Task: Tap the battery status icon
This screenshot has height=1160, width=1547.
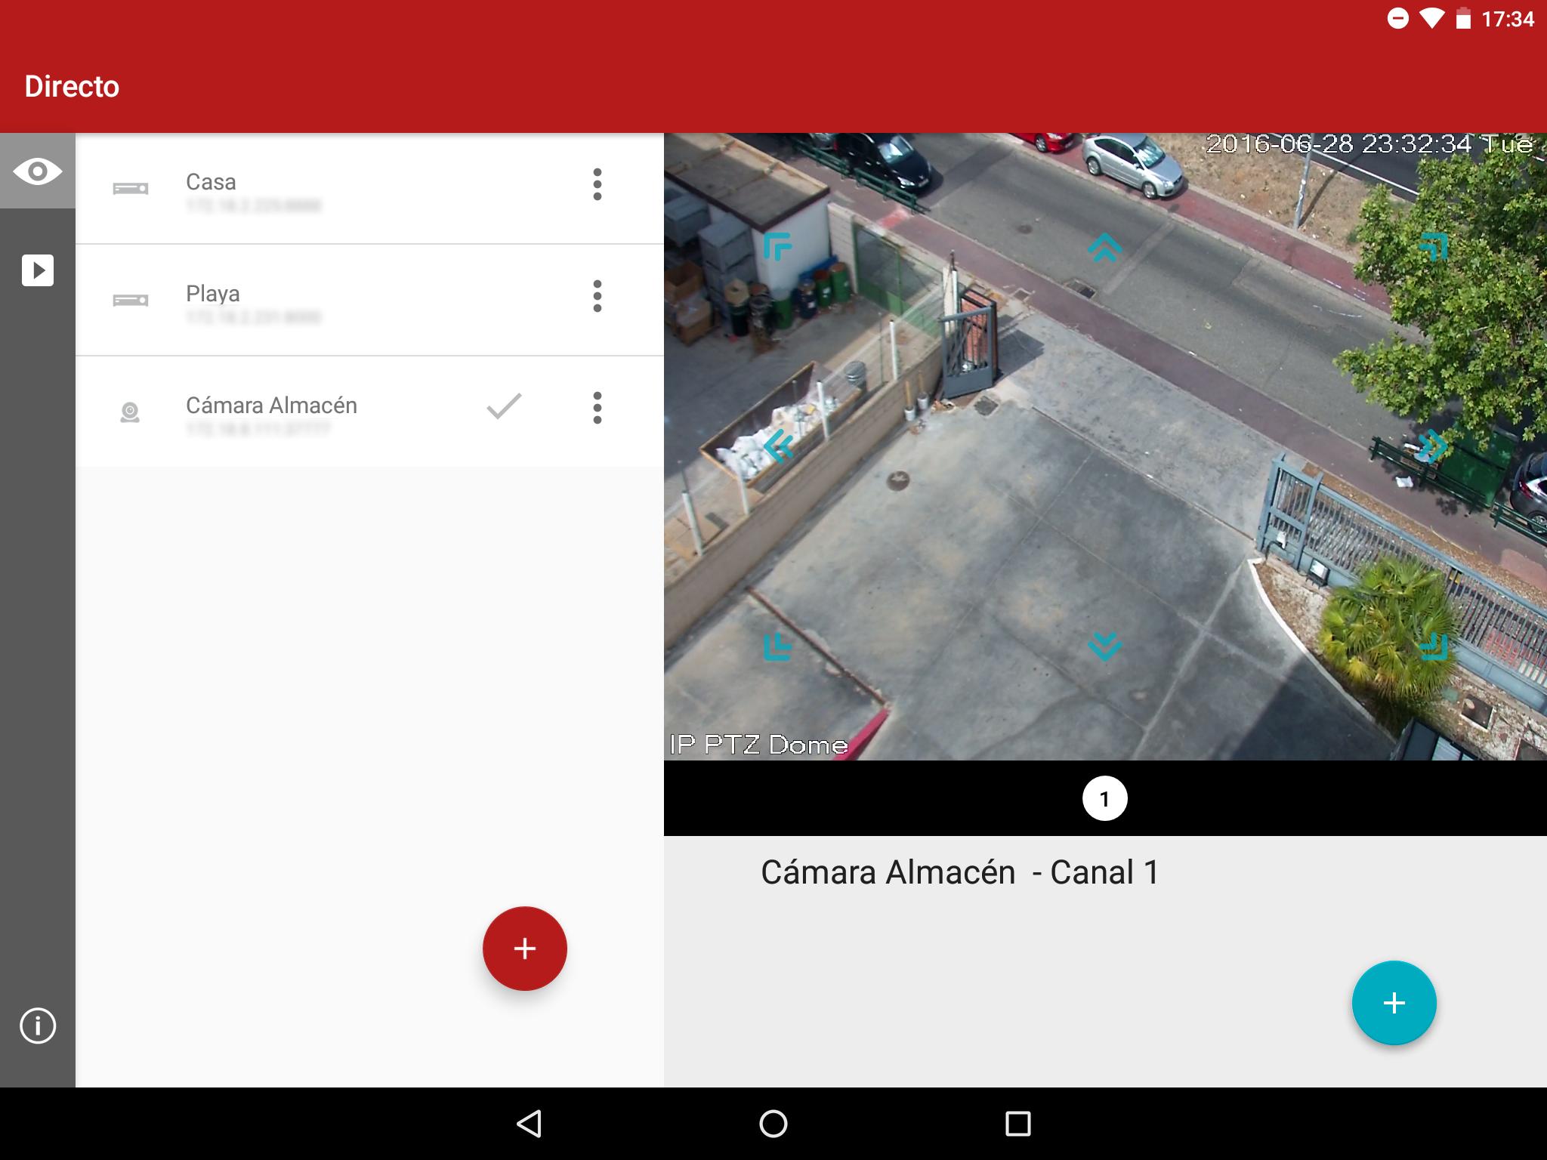Action: (x=1463, y=19)
